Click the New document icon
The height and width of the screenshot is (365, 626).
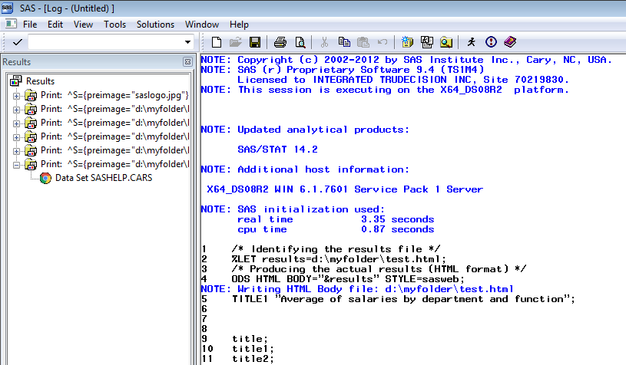click(x=217, y=42)
